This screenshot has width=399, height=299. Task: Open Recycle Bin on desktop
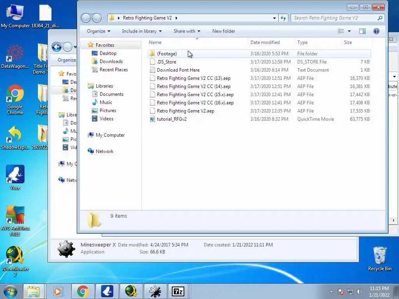click(x=380, y=259)
